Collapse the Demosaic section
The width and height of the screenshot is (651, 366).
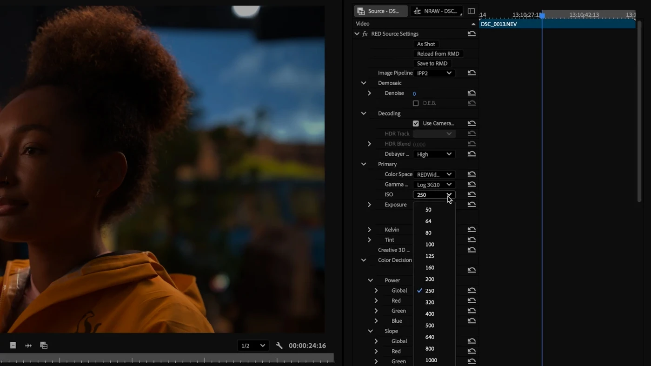364,83
